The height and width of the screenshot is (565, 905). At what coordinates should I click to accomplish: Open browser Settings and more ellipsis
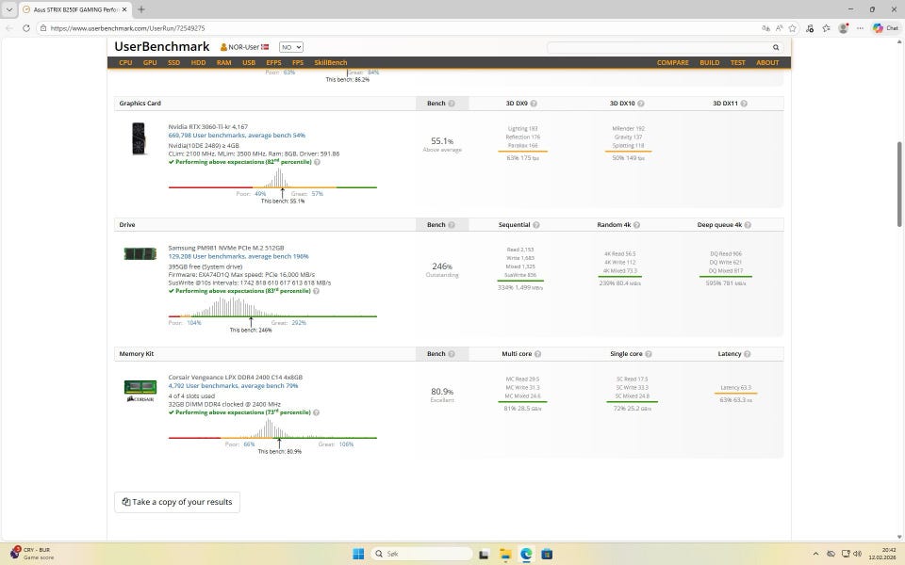(860, 27)
